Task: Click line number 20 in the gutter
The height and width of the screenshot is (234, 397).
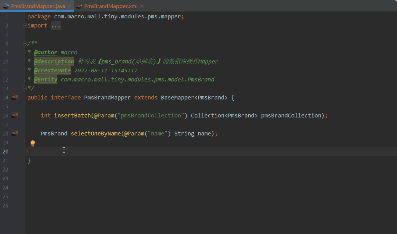Action: (x=6, y=152)
